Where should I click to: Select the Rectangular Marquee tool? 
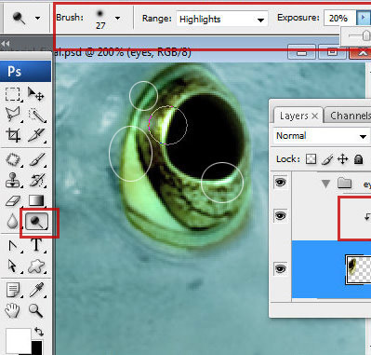click(13, 94)
